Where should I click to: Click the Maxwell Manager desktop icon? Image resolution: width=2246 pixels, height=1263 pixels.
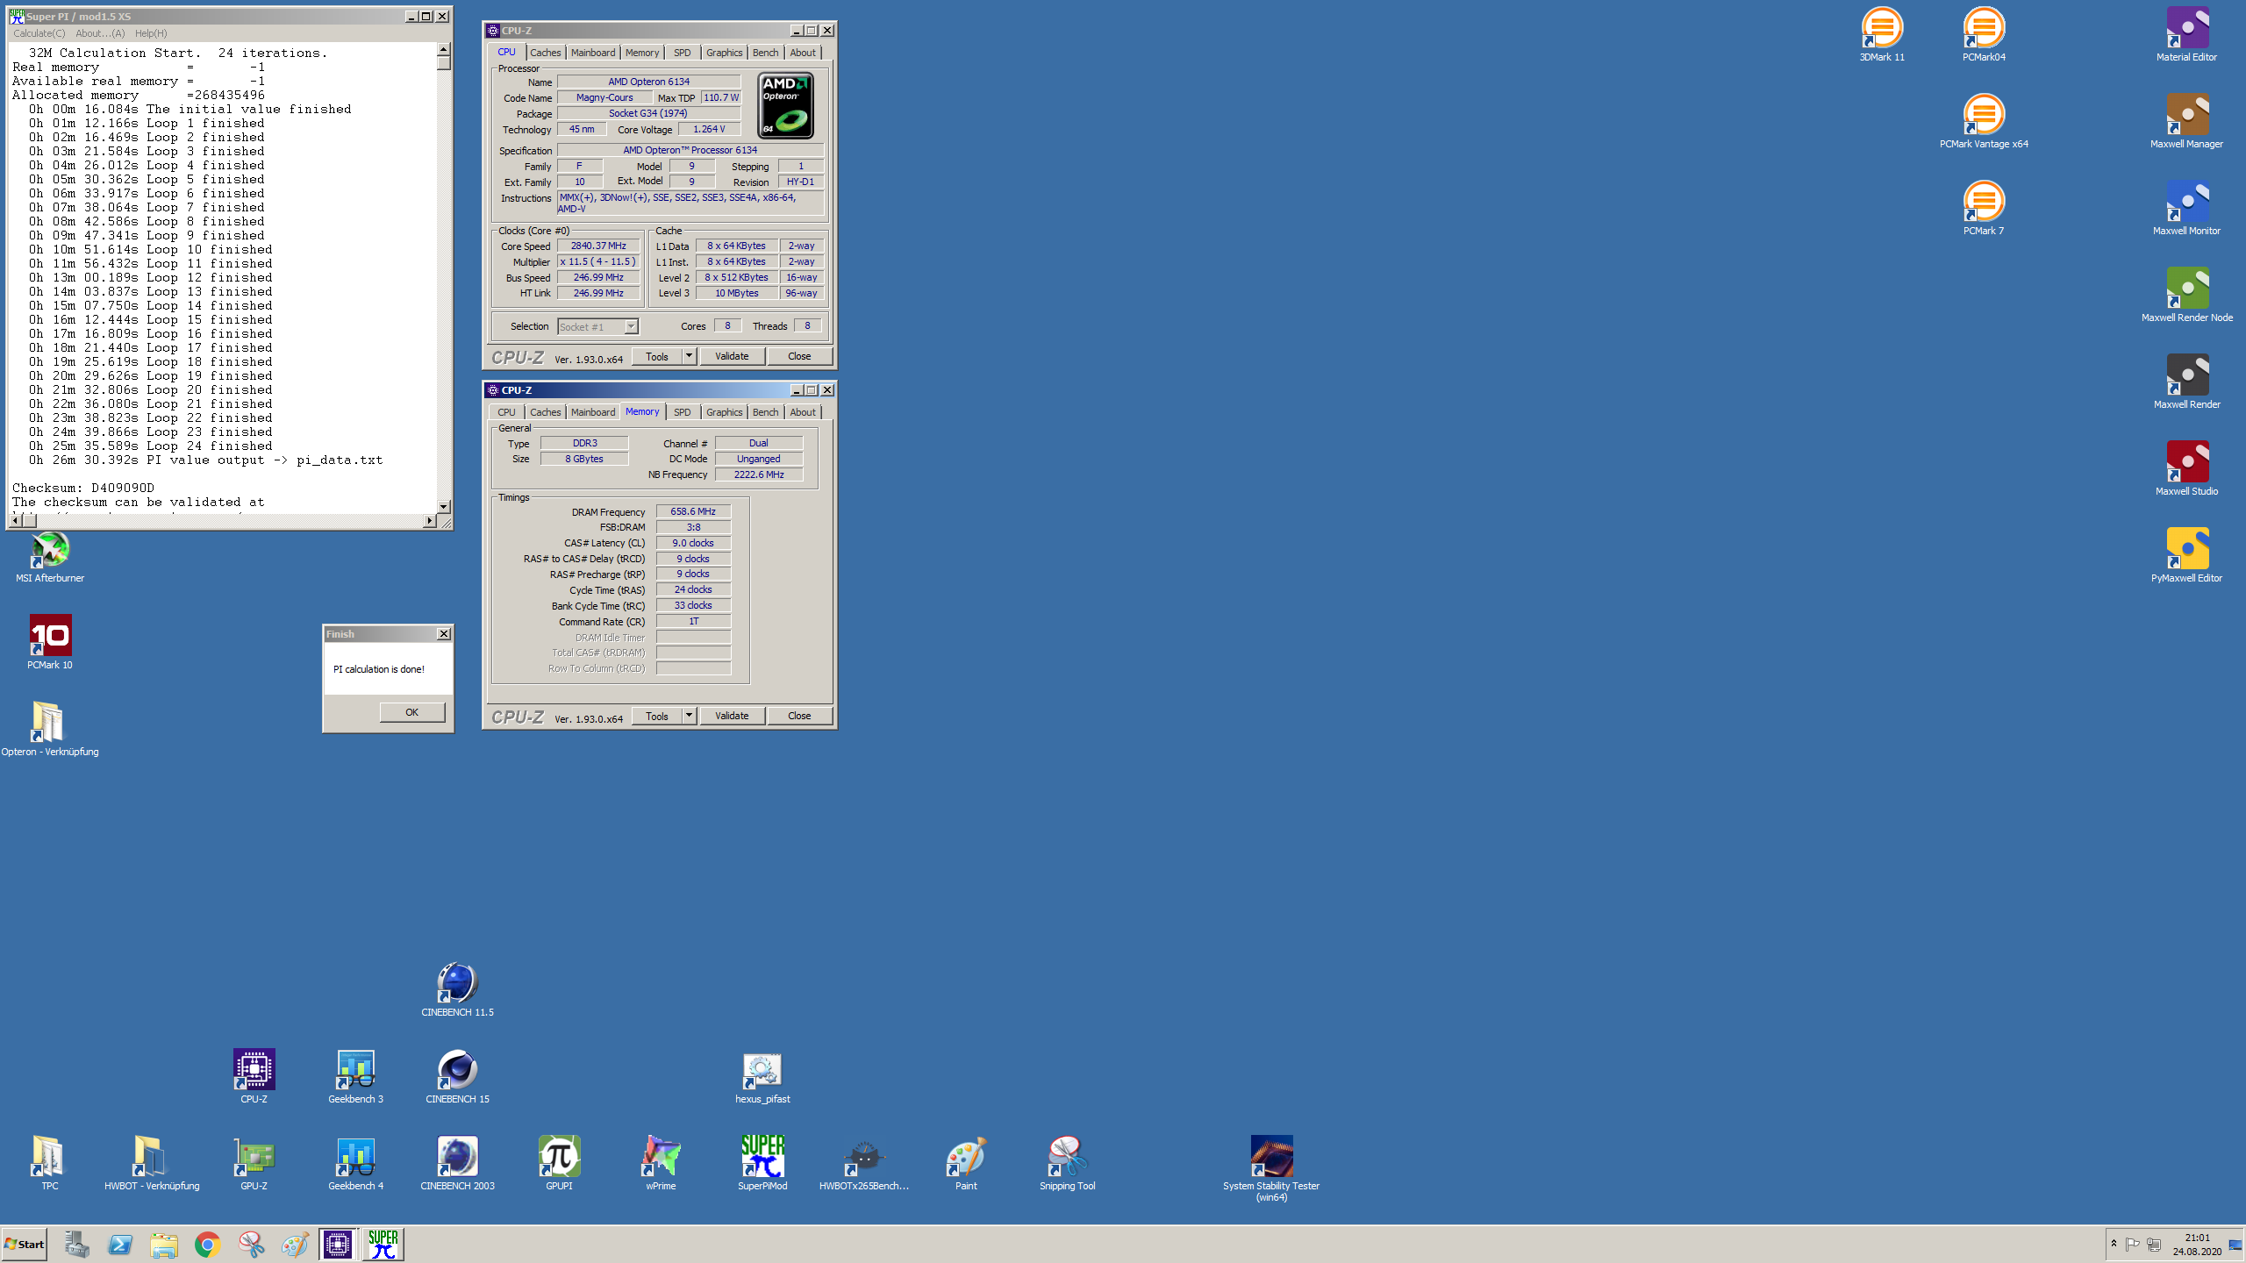(2186, 122)
